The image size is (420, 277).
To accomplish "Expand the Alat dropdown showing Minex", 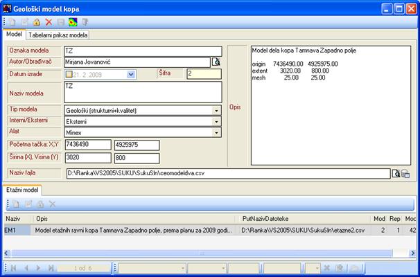I will [216, 132].
